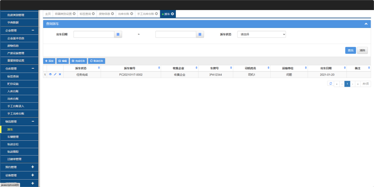The height and width of the screenshot is (187, 374).
Task: Click the 添加 (Add) toolbar icon
Action: click(x=49, y=61)
